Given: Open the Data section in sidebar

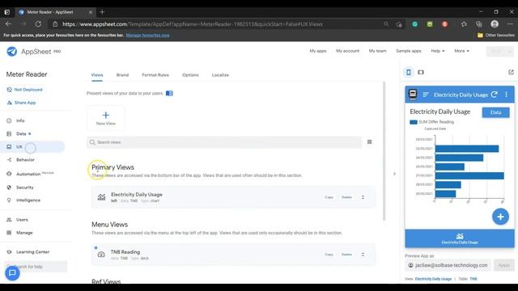Looking at the screenshot, I should coord(21,133).
